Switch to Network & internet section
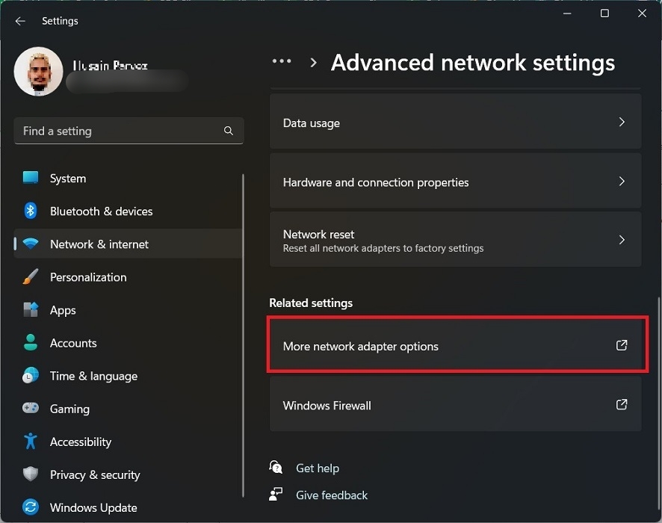Screen dimensions: 662x523 point(99,244)
